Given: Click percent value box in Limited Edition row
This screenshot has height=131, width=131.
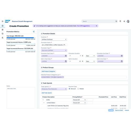Looking at the screenshot, I should tap(90, 103).
